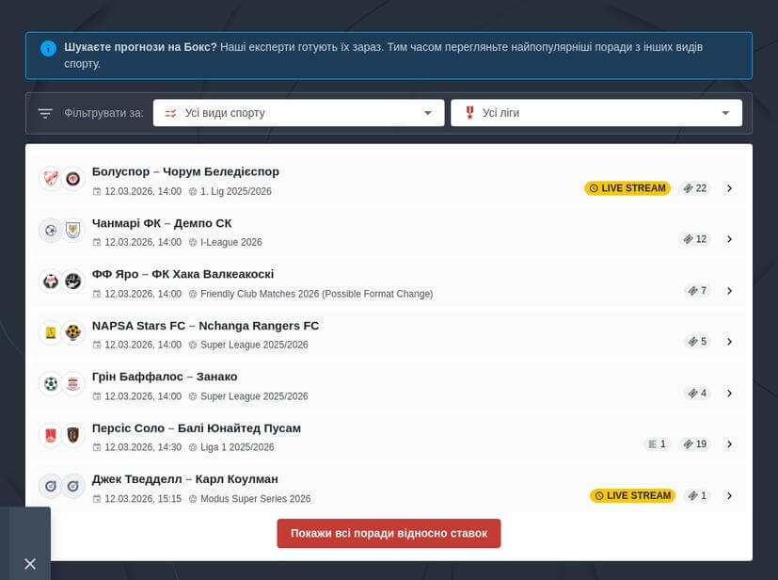Viewport: 778px width, 580px height.
Task: Close the bottom-left panel with X
Action: click(30, 563)
